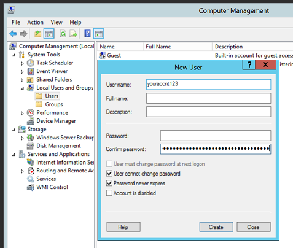Uncheck Password never expires
The width and height of the screenshot is (293, 248).
pos(109,183)
